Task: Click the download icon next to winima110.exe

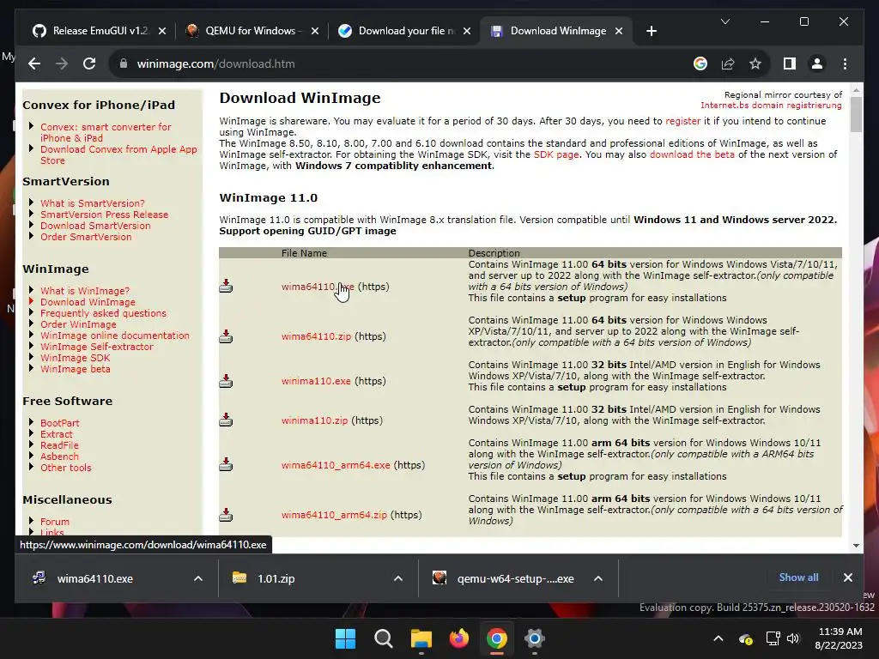Action: (x=226, y=381)
